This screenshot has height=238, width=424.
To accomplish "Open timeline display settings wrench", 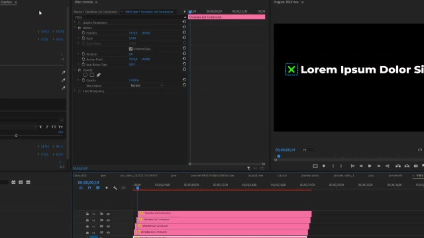I will pyautogui.click(x=115, y=188).
